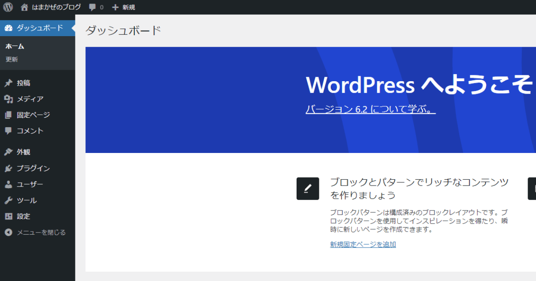This screenshot has width=536, height=281.
Task: Open the 固定ページ (Pages) icon
Action: pyautogui.click(x=8, y=115)
